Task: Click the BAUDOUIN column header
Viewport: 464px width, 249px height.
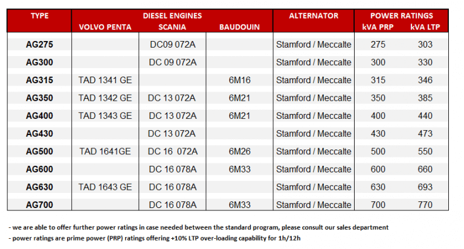Action: [x=239, y=27]
